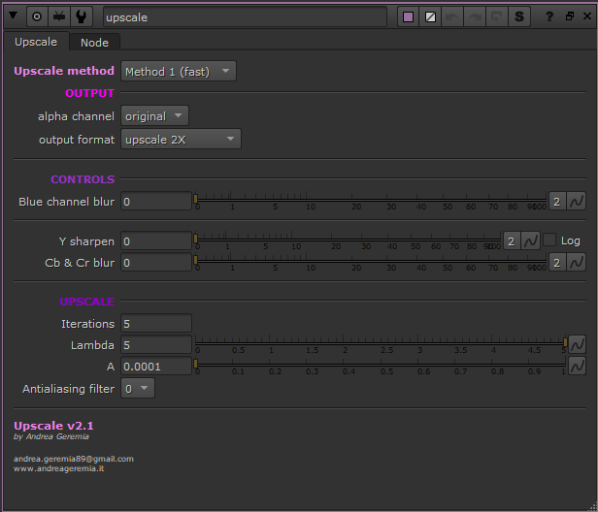Screen dimensions: 598x512
Task: Open animation menu for Lambda
Action: pyautogui.click(x=577, y=344)
